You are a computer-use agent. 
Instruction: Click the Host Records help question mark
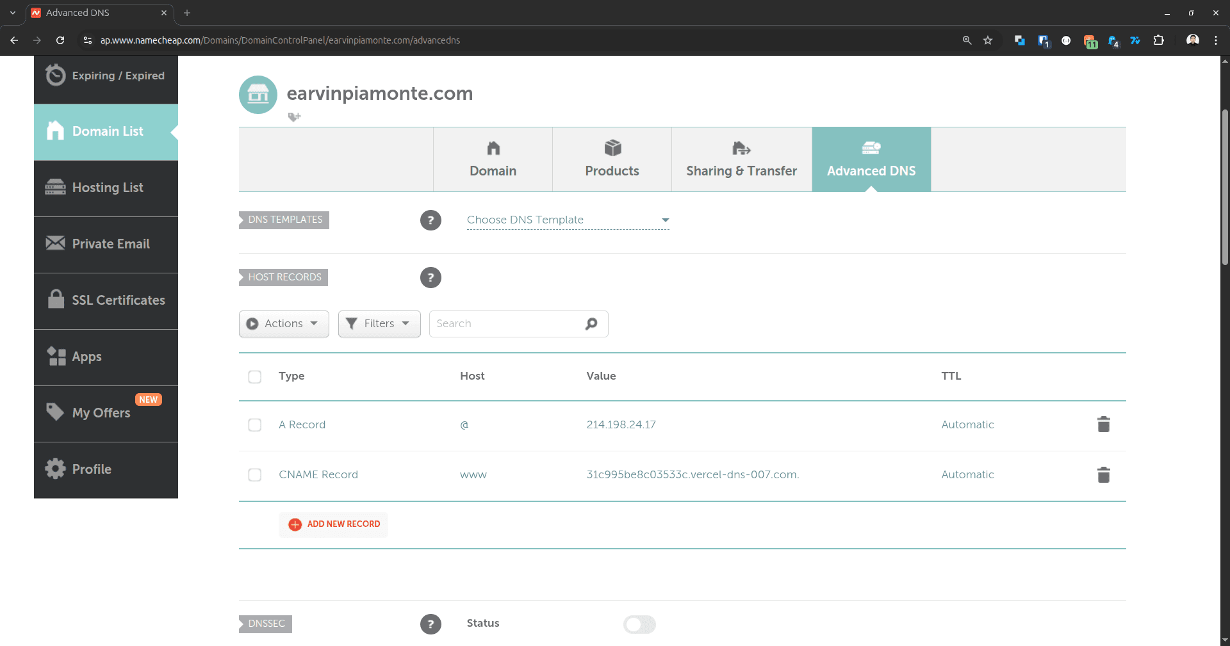[x=430, y=277]
